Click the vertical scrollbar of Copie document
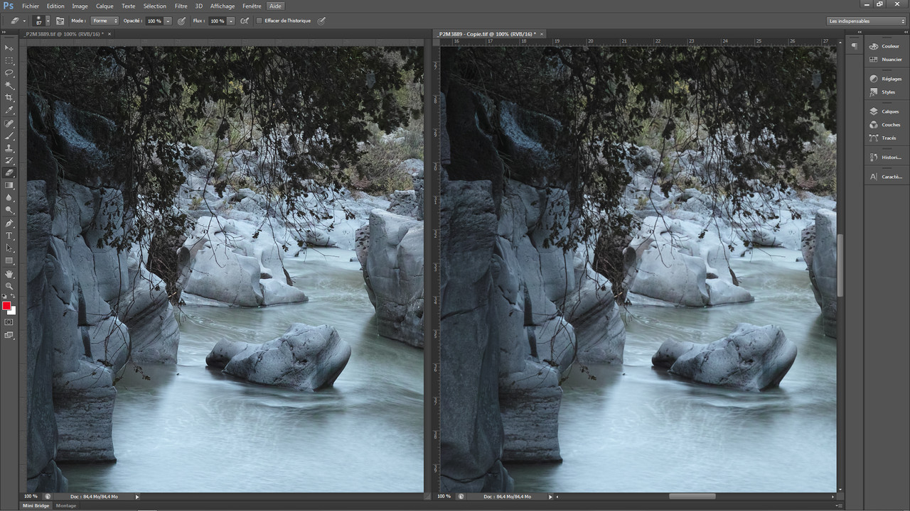 [840, 265]
